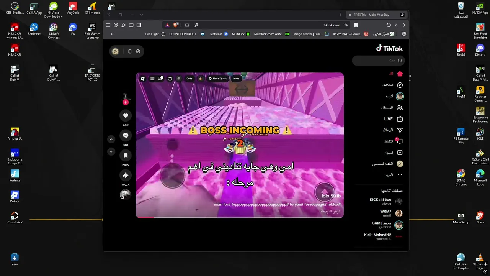
Task: Open the Following avatar item in TikTok sidebar
Action: (400, 96)
